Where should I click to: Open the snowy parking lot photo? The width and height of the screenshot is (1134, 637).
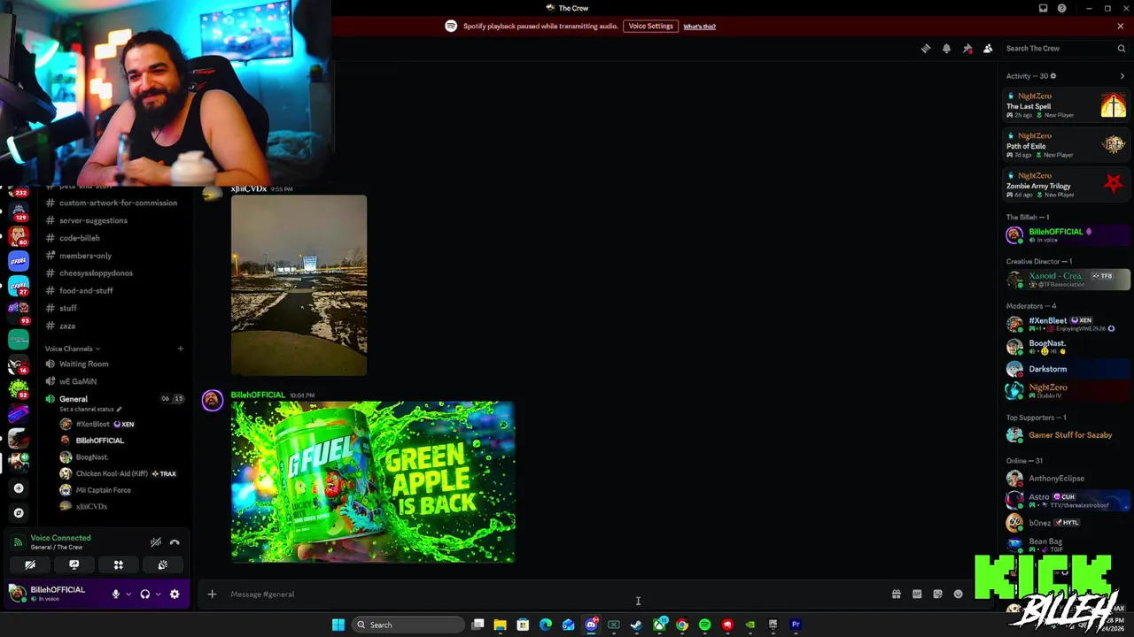(299, 285)
